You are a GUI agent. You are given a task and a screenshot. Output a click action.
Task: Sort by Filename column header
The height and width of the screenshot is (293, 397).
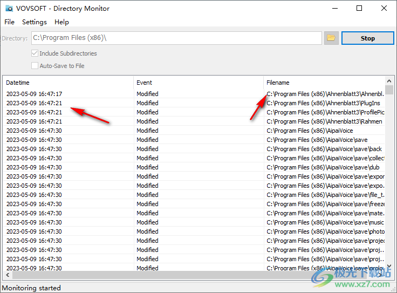pos(324,83)
